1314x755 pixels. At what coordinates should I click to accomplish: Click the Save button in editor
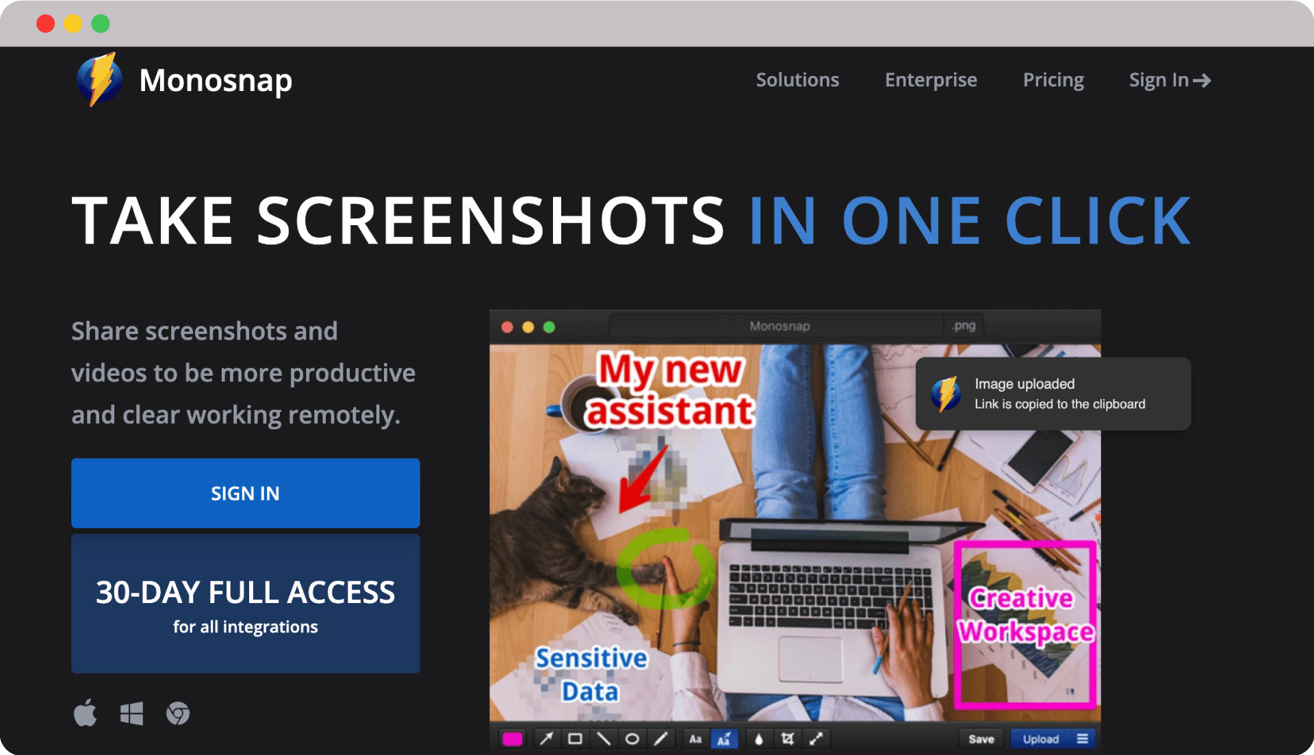tap(981, 739)
